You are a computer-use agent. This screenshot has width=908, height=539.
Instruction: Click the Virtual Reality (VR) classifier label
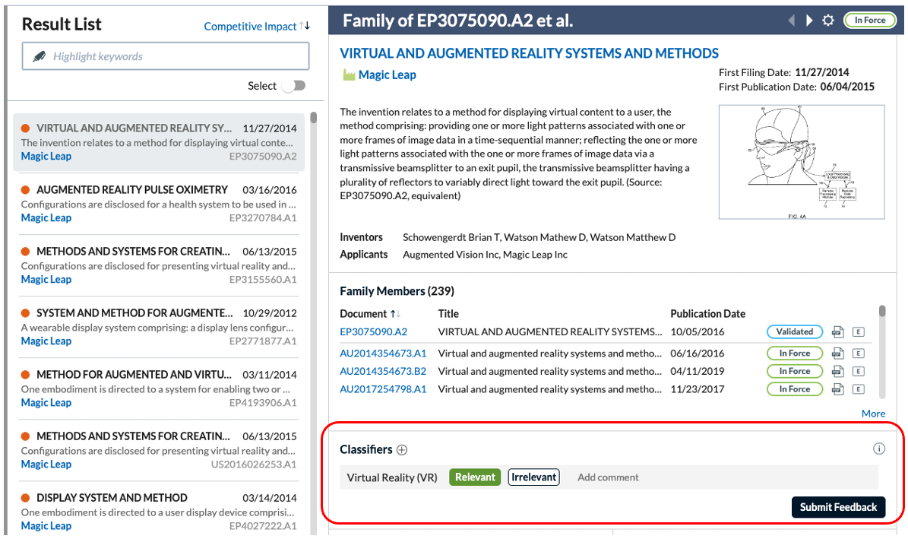[x=392, y=477]
